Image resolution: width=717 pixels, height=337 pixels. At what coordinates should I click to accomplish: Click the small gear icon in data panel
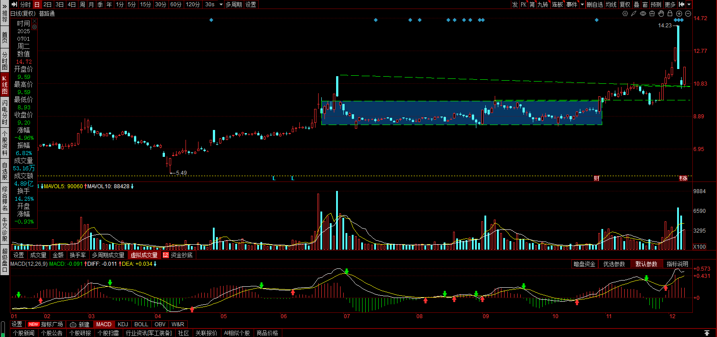pos(35,26)
